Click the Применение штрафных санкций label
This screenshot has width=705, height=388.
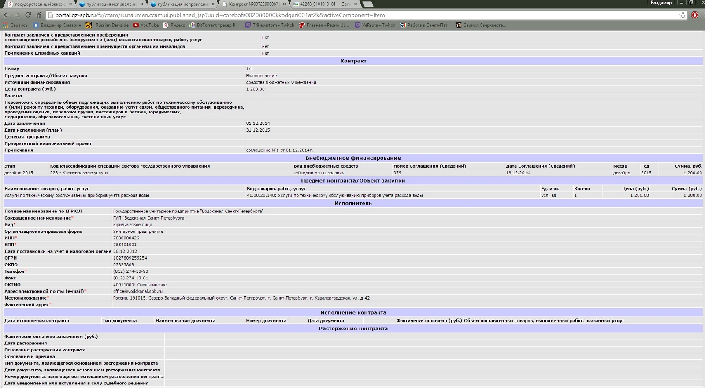click(x=42, y=53)
